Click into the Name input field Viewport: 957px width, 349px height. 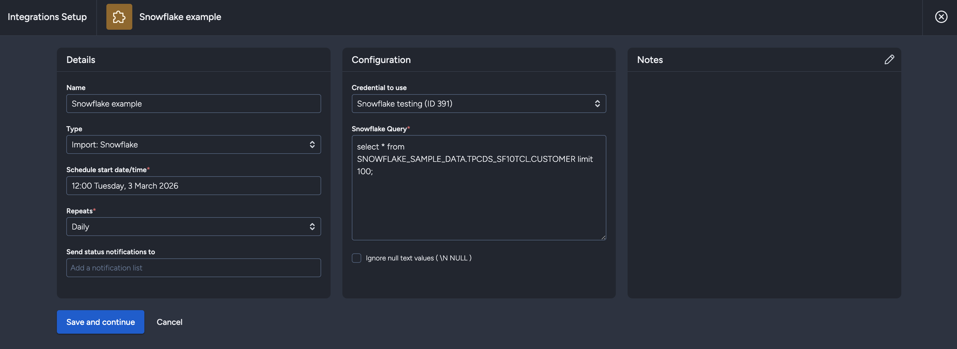(193, 104)
